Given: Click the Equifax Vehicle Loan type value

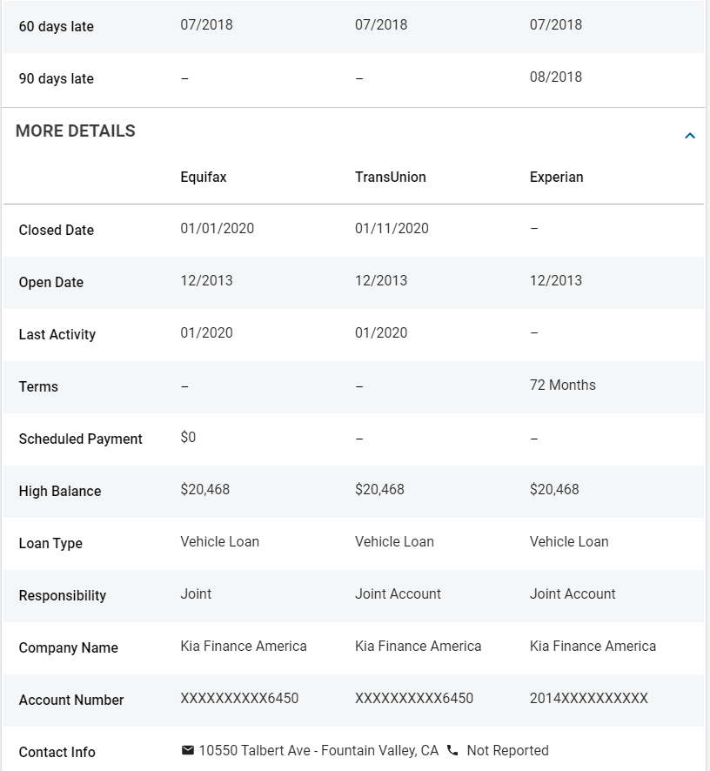Looking at the screenshot, I should 219,541.
